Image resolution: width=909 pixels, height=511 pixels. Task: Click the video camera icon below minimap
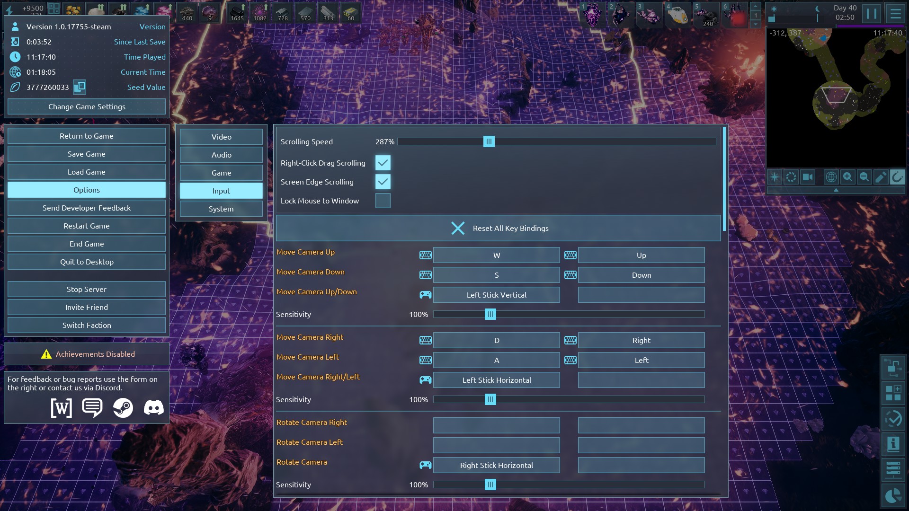coord(808,177)
